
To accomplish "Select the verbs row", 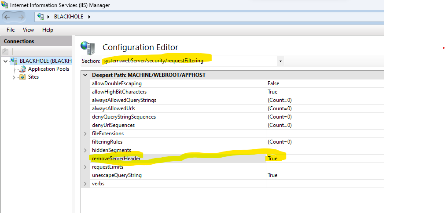I will pos(237,184).
